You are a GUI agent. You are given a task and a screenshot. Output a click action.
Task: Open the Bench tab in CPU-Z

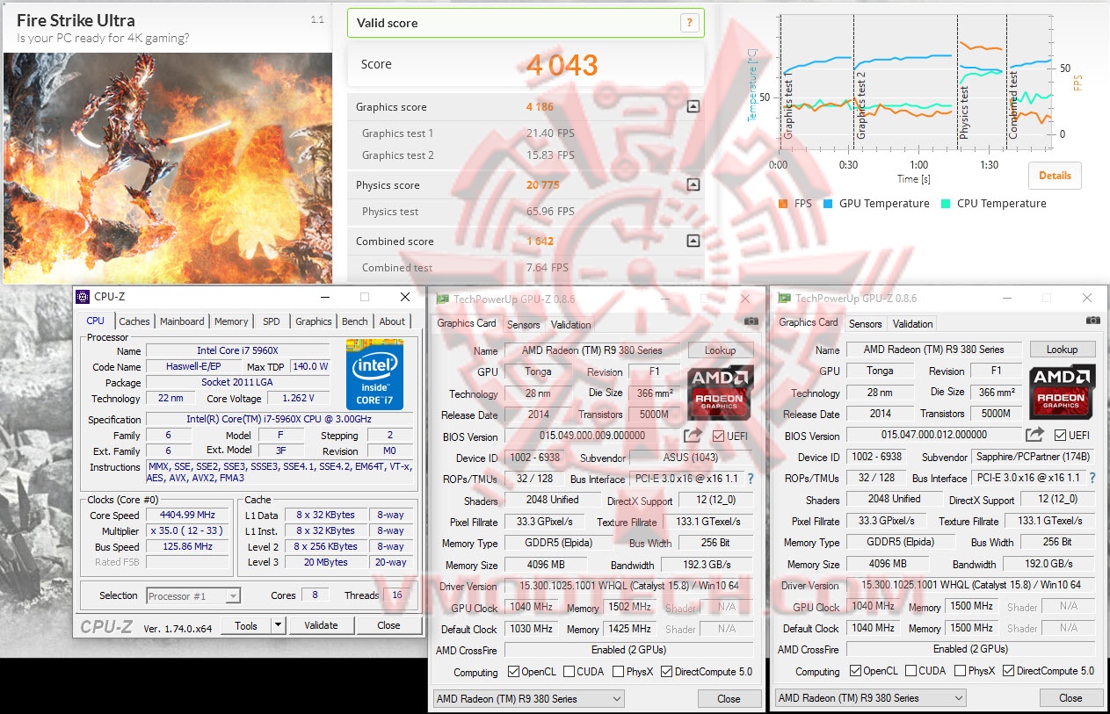click(x=355, y=321)
